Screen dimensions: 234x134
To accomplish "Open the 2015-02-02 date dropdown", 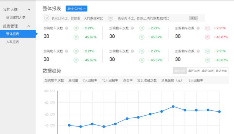I will click(x=76, y=9).
